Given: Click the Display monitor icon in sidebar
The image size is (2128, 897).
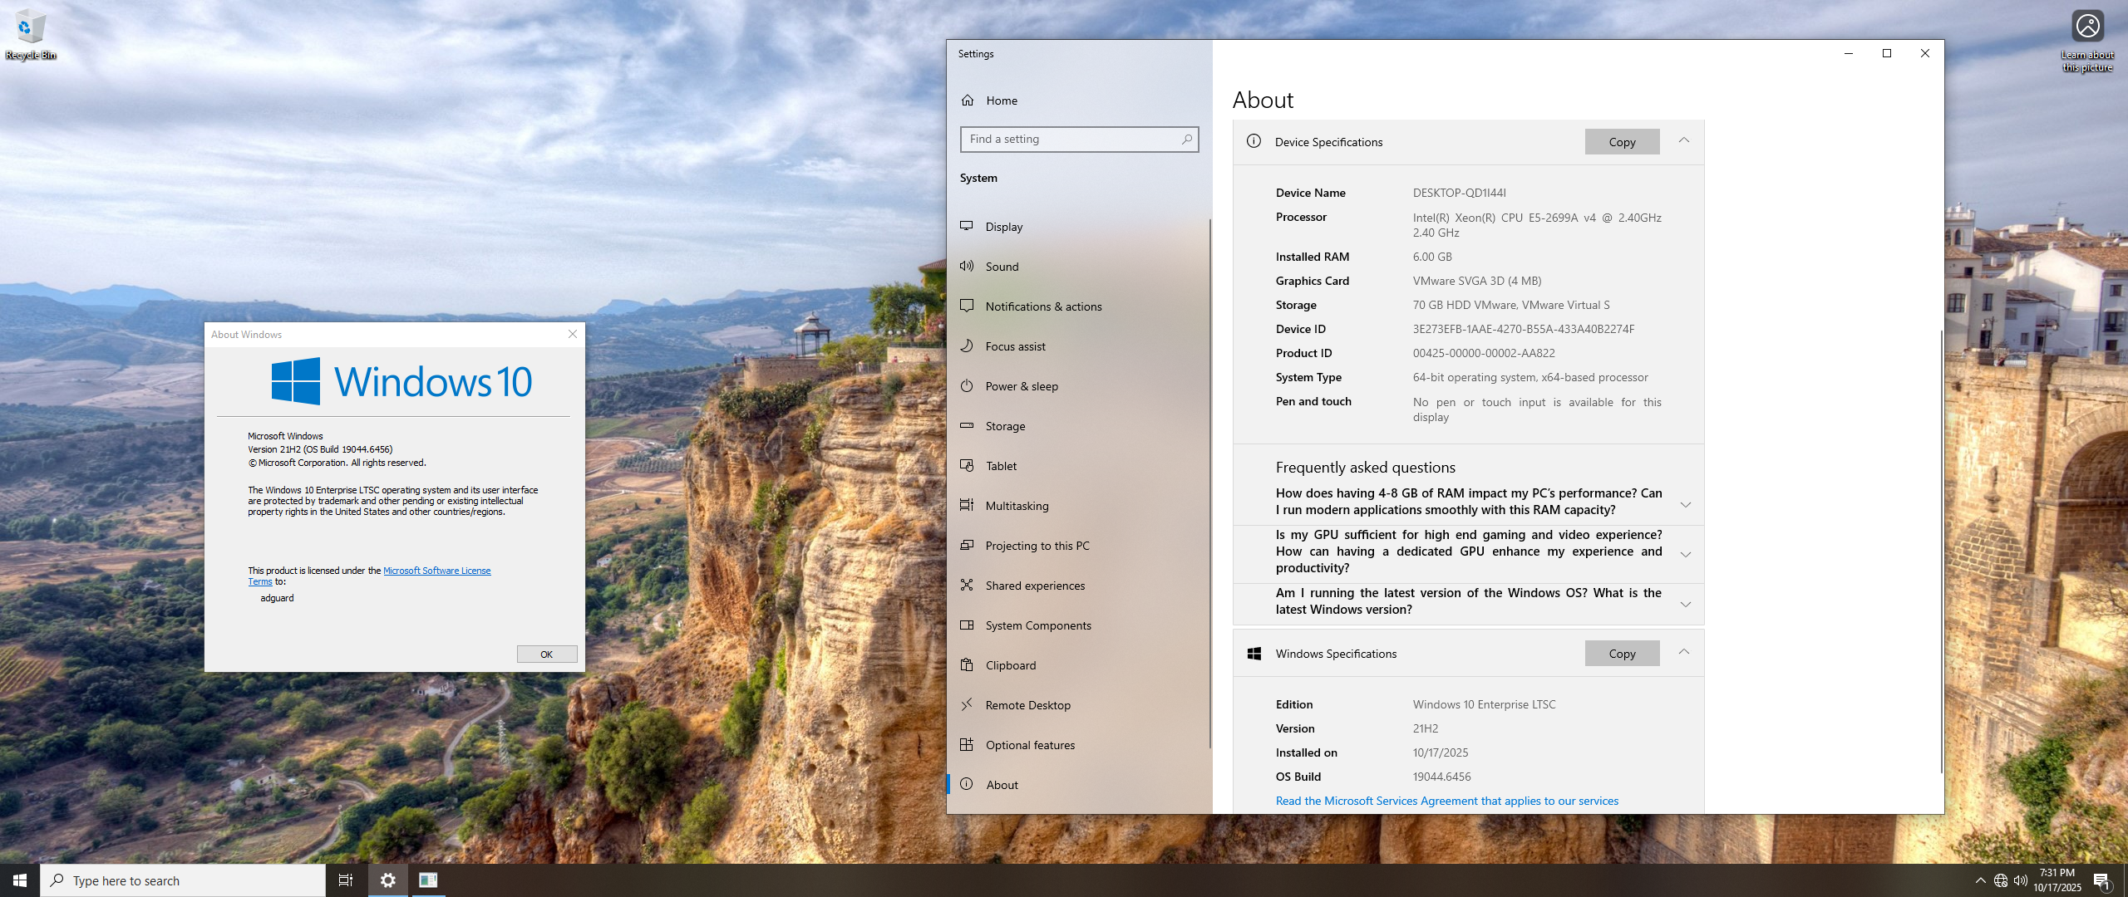Looking at the screenshot, I should click(x=967, y=226).
